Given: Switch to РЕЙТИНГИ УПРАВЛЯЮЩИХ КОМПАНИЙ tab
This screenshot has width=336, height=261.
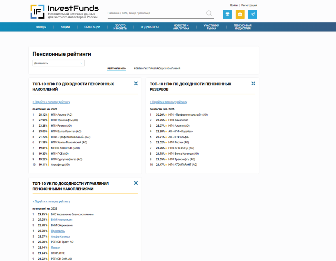Looking at the screenshot, I should (x=157, y=68).
